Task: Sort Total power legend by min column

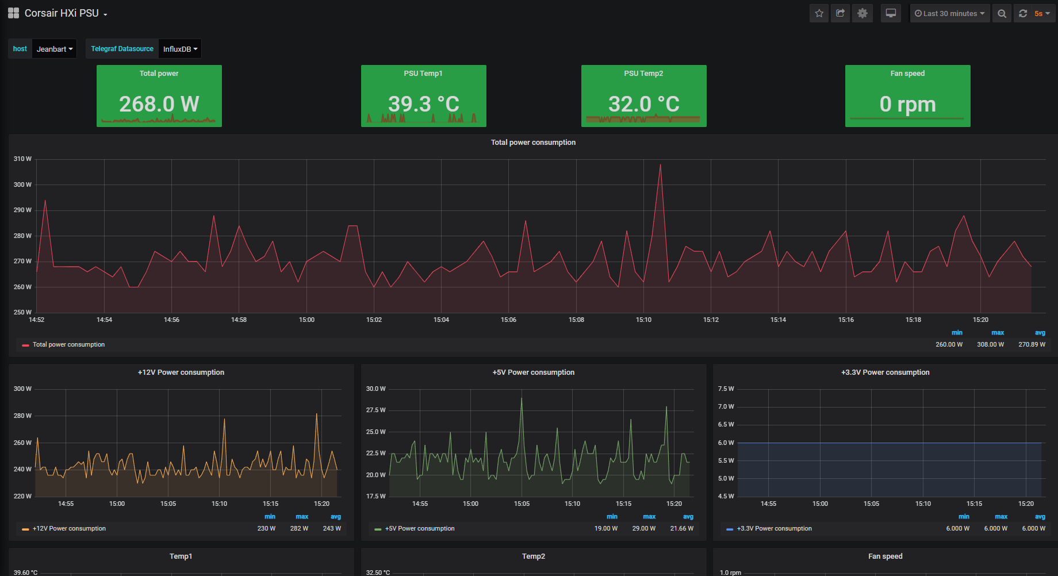Action: click(957, 332)
